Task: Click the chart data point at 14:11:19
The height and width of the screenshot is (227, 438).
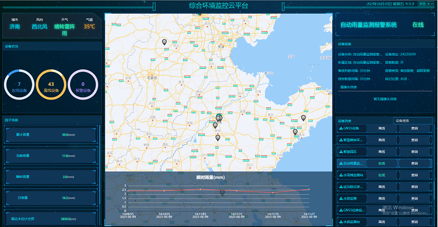Action: click(273, 193)
